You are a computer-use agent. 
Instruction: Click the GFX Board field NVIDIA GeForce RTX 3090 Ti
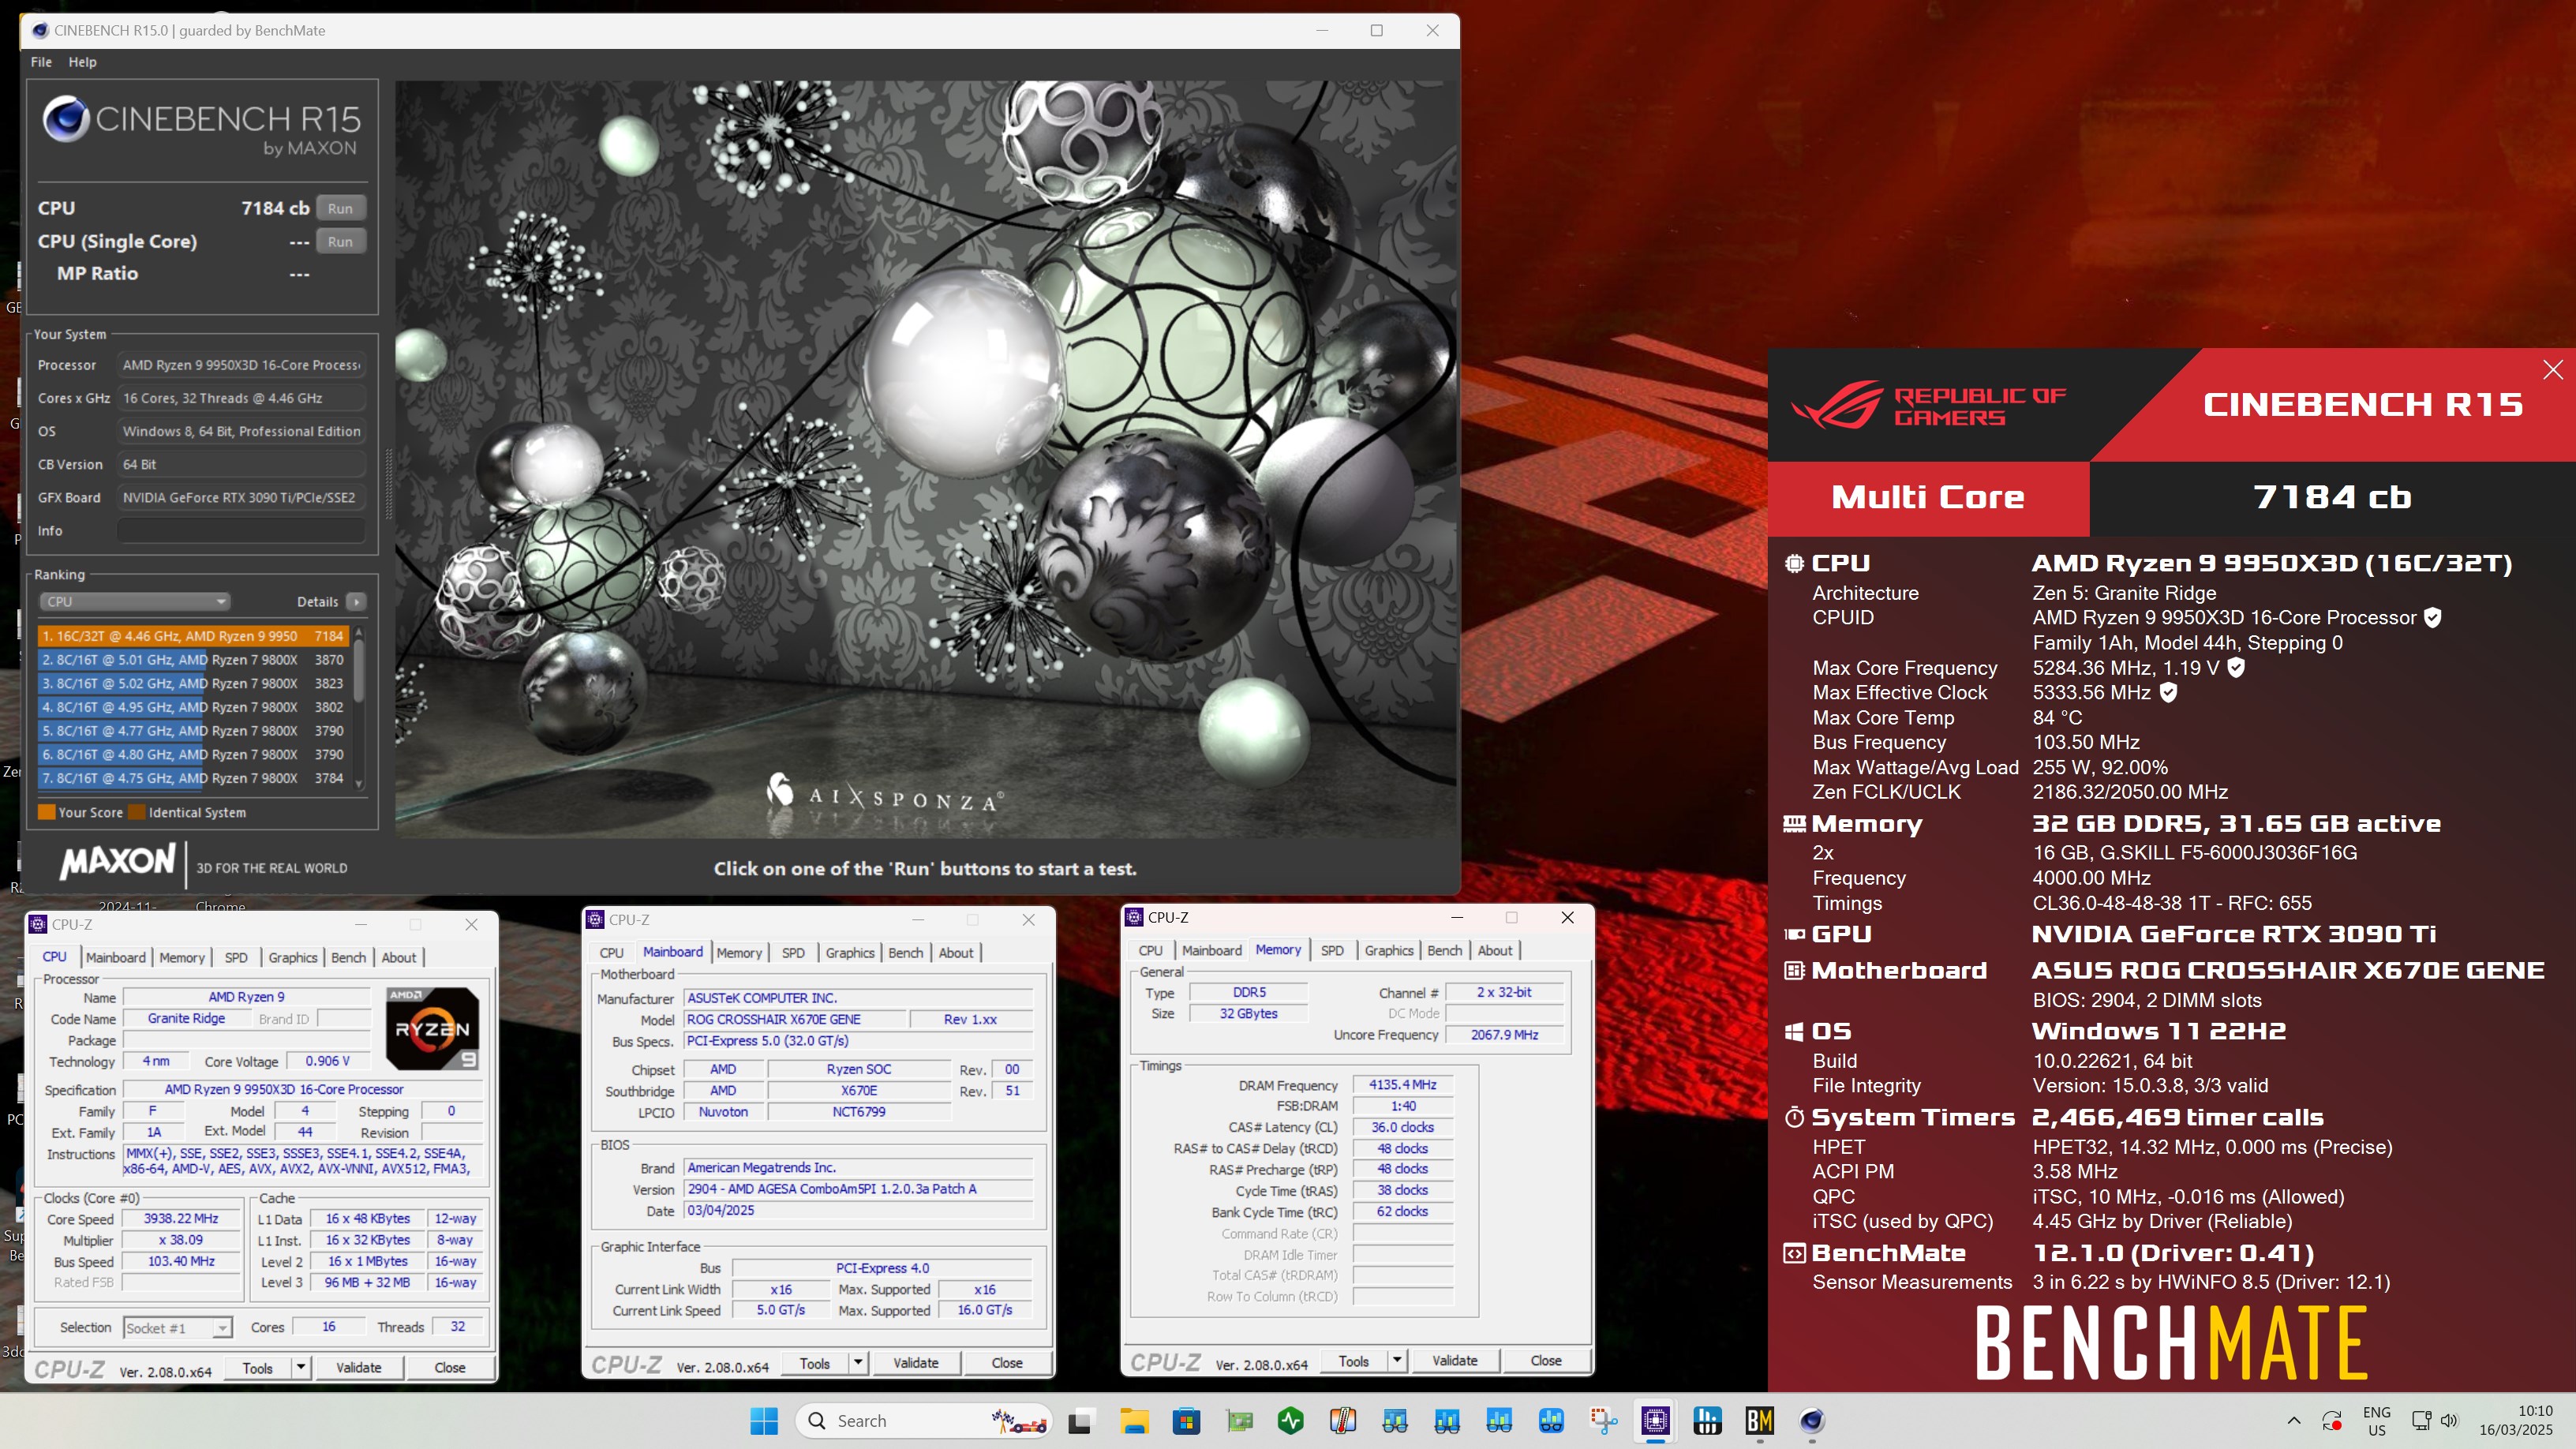[241, 497]
